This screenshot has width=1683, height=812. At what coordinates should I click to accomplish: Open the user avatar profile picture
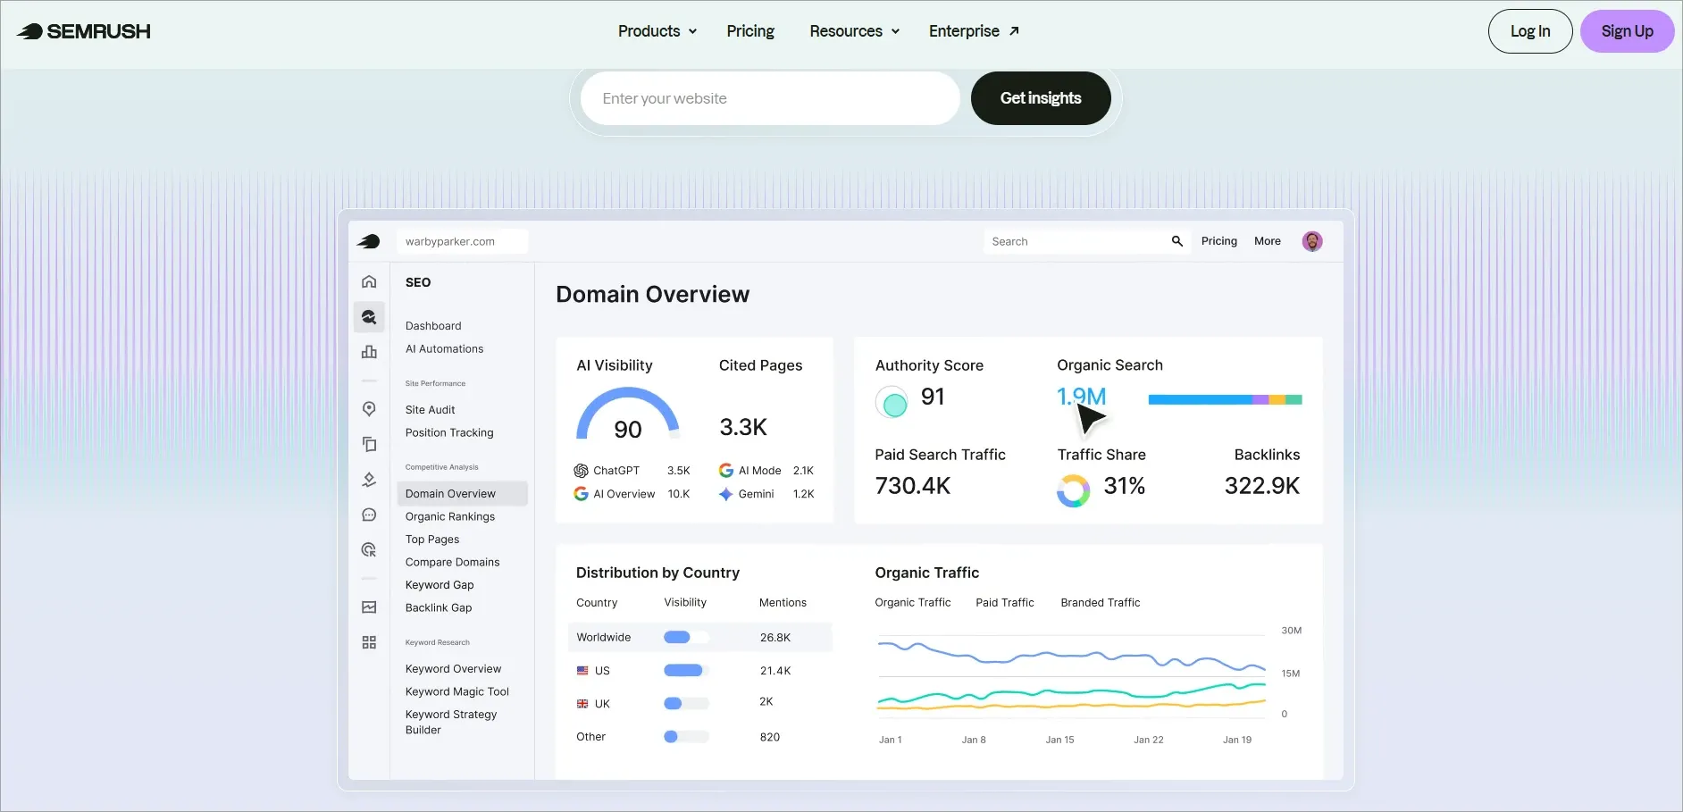click(1312, 241)
